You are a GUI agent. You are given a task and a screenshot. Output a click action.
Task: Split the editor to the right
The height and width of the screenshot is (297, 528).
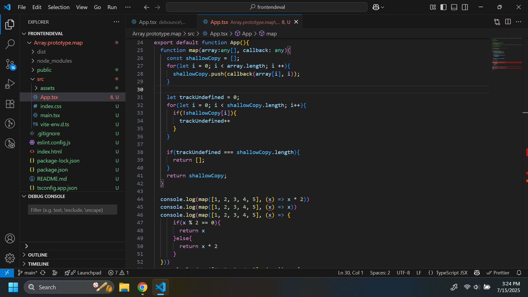508,22
